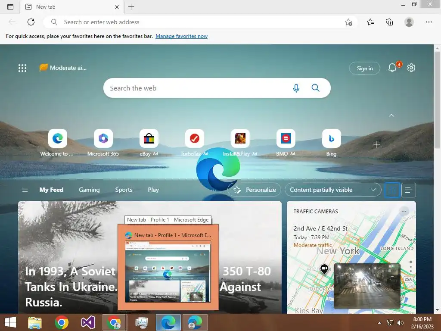The image size is (441, 331).
Task: Select the My Feed tab
Action: 51,190
